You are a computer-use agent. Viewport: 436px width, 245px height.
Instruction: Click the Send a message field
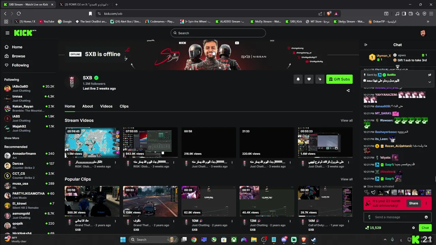tap(398, 217)
